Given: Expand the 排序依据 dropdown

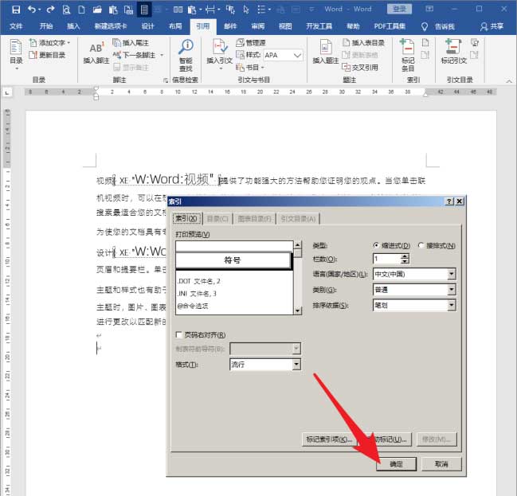Looking at the screenshot, I should click(452, 305).
